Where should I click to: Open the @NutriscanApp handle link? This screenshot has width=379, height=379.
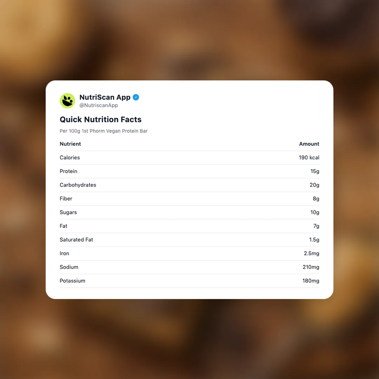coord(99,105)
